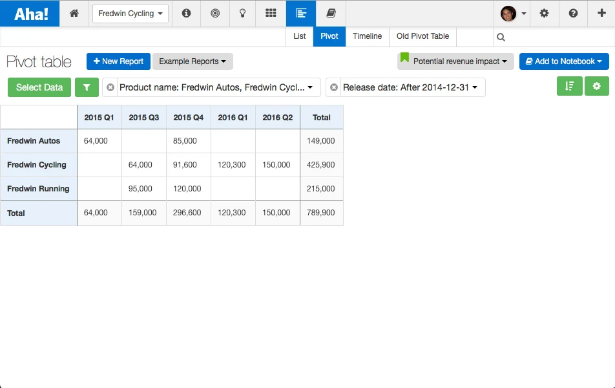Switch to the Pivot tab

tap(329, 36)
